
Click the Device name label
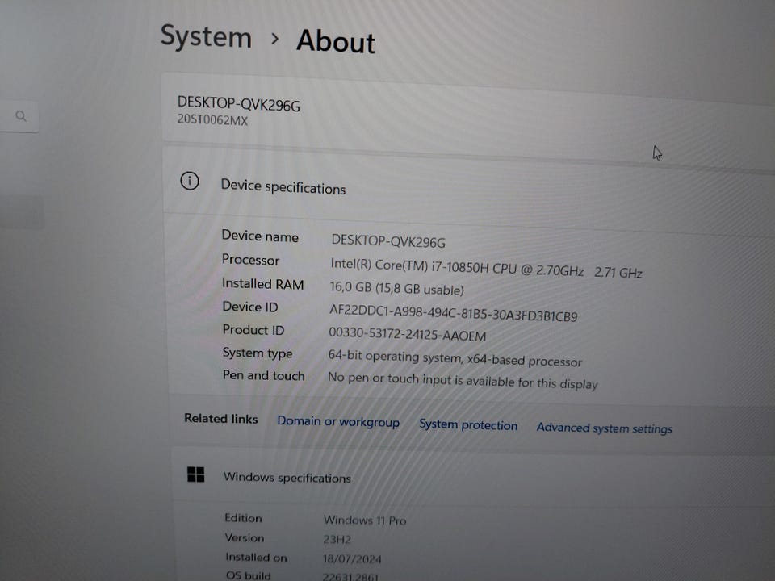pyautogui.click(x=260, y=236)
